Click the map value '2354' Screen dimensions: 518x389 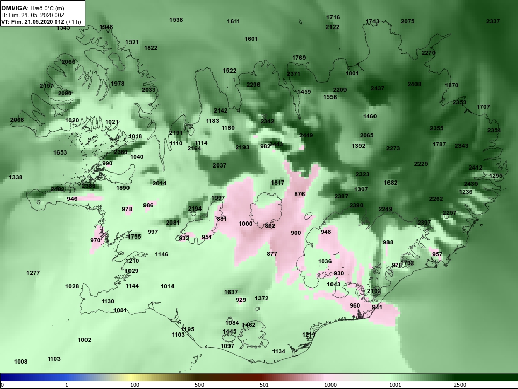click(x=494, y=130)
